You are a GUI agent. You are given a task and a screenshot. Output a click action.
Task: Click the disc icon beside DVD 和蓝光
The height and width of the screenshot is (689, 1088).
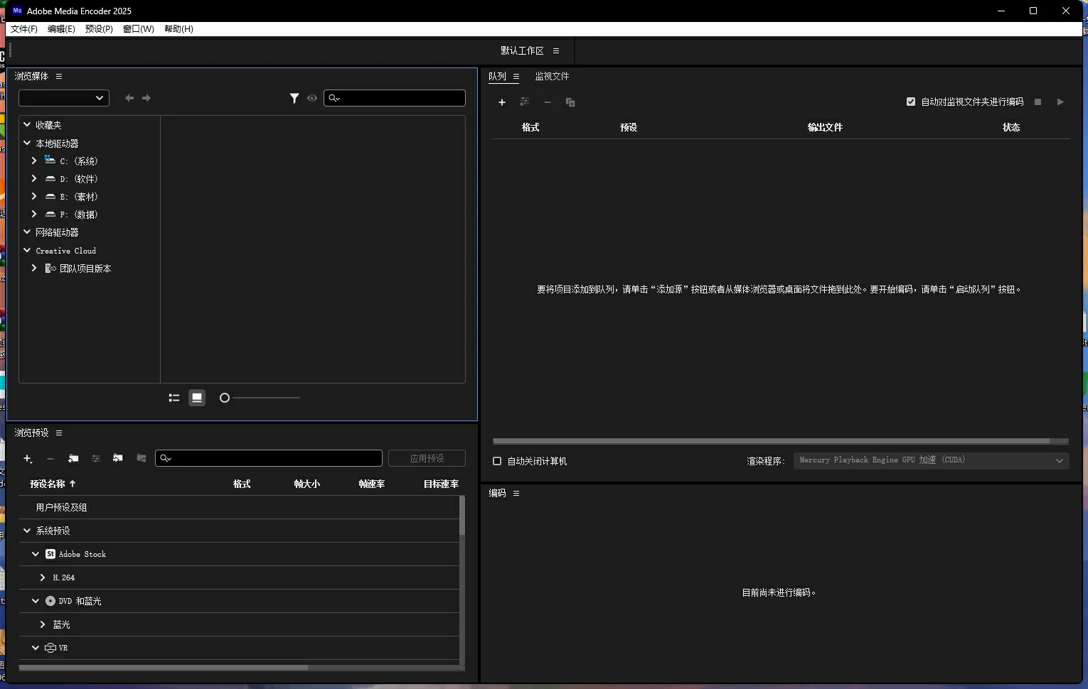tap(50, 601)
